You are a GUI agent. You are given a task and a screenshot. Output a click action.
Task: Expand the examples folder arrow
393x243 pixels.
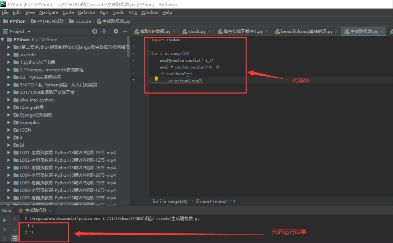[x=9, y=122]
